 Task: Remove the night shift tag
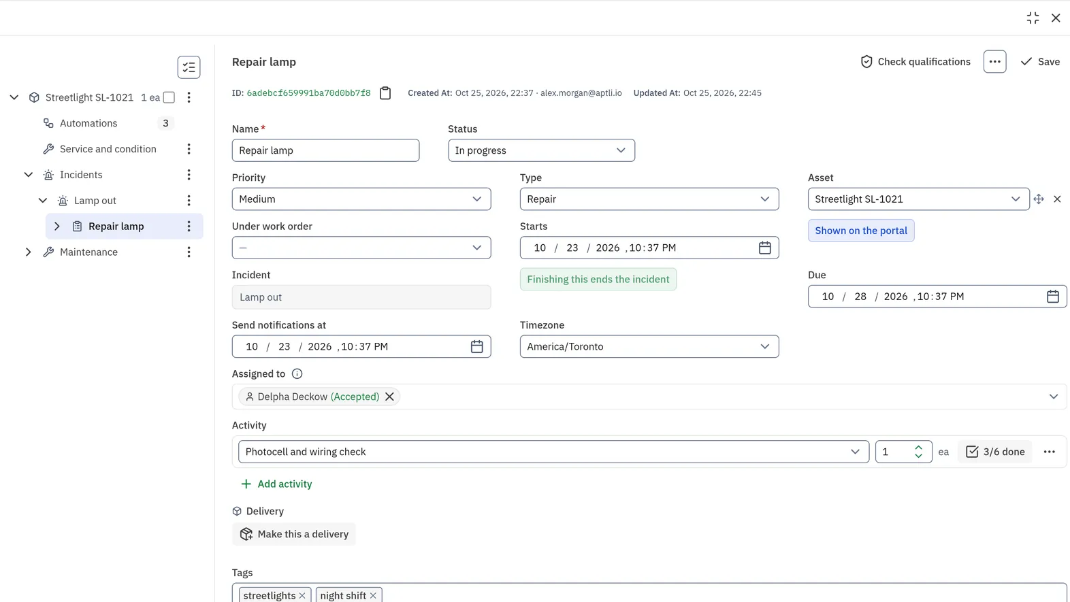pos(373,595)
